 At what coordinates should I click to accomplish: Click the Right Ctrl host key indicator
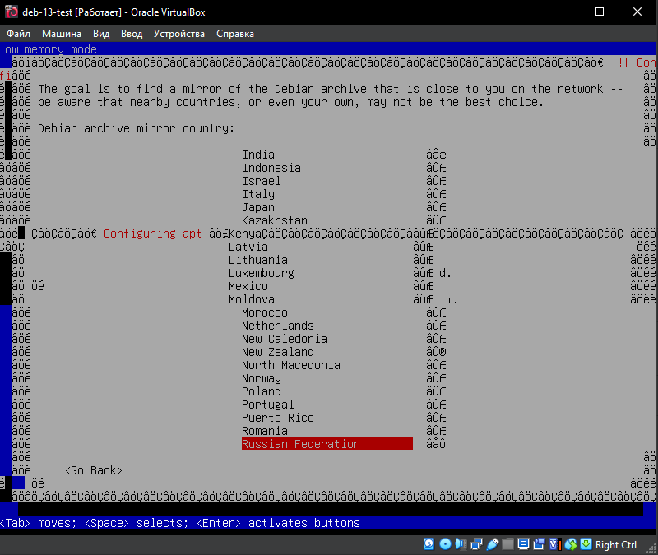(616, 544)
